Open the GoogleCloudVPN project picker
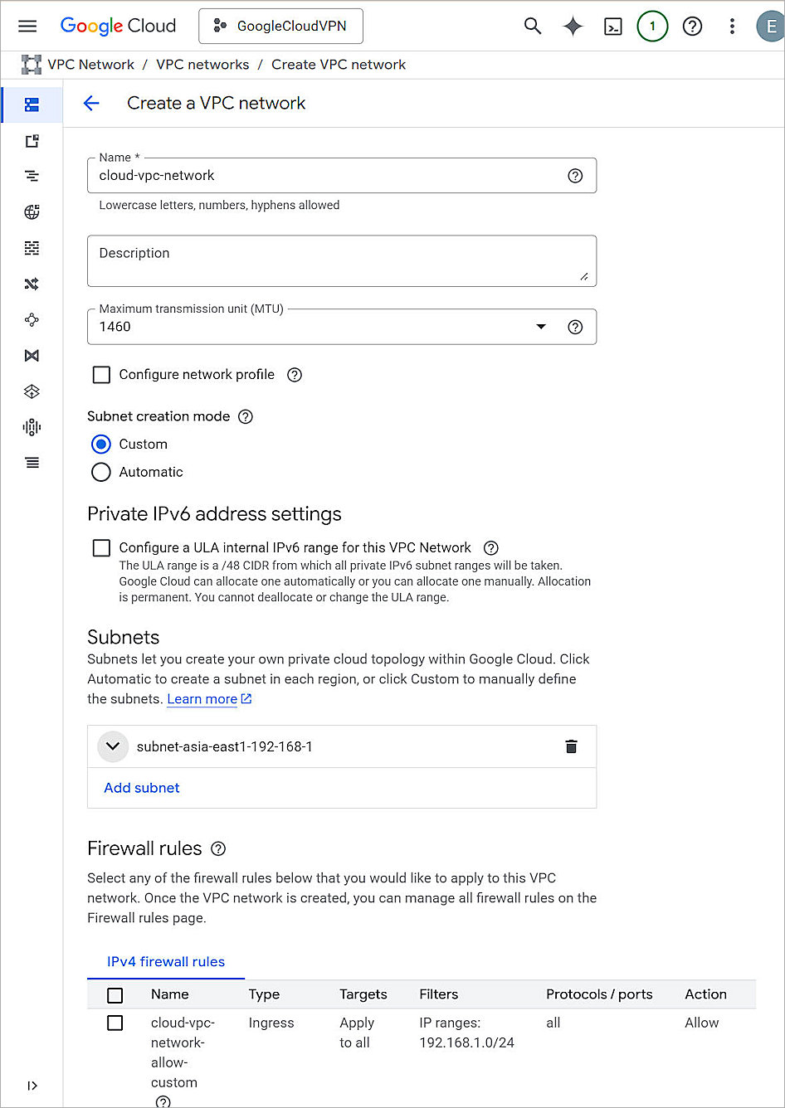 (280, 26)
